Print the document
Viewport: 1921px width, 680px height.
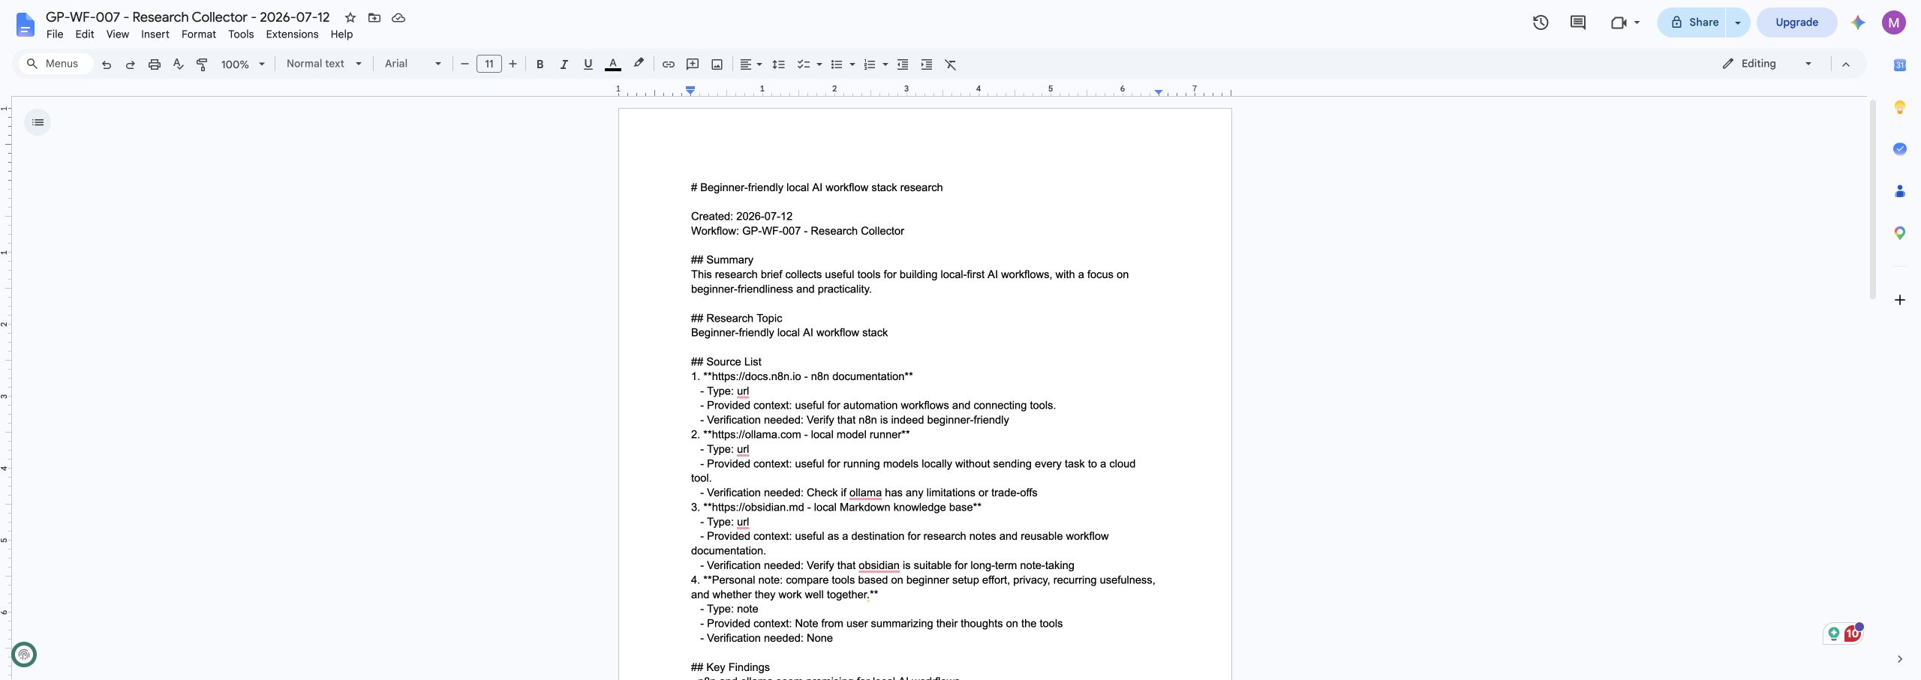point(155,64)
